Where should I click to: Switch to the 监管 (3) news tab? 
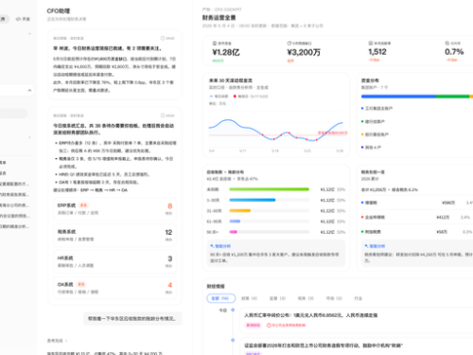(277, 298)
